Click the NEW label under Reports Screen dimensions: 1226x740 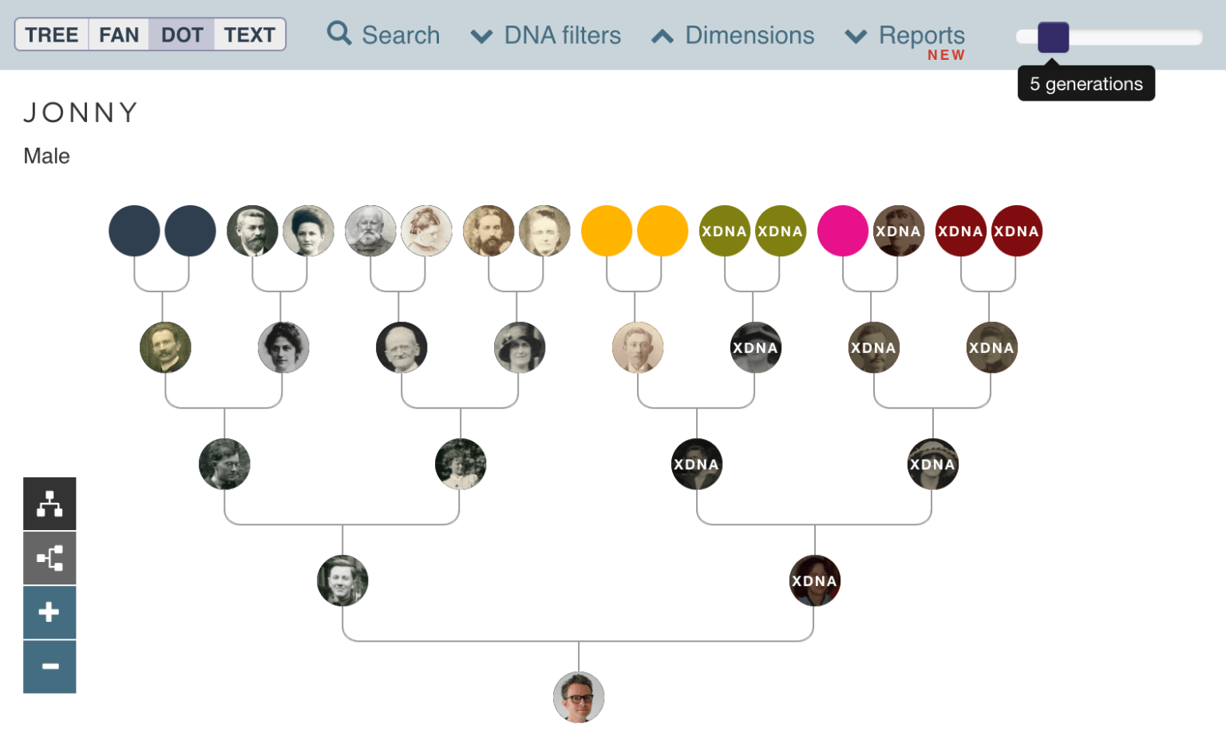coord(947,55)
